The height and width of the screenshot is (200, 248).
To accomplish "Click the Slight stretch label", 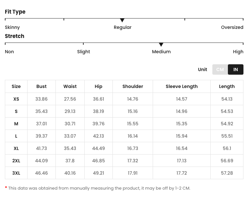I will (x=84, y=52).
